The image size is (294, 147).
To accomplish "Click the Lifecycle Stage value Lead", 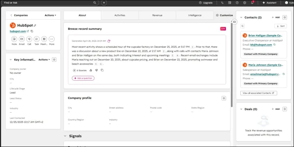I will (x=13, y=93).
